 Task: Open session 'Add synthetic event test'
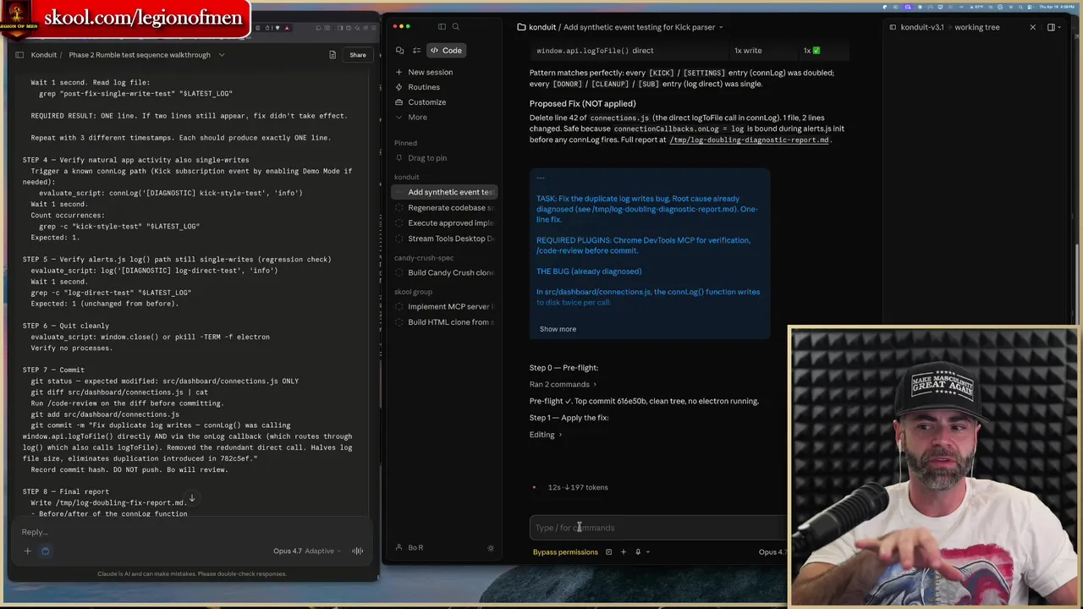pos(446,192)
